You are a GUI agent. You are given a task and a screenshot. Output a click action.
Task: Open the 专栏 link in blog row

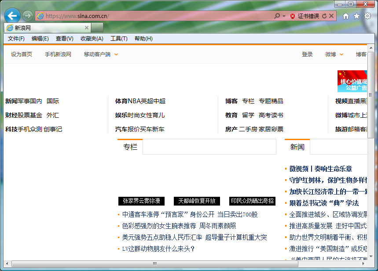(x=248, y=101)
